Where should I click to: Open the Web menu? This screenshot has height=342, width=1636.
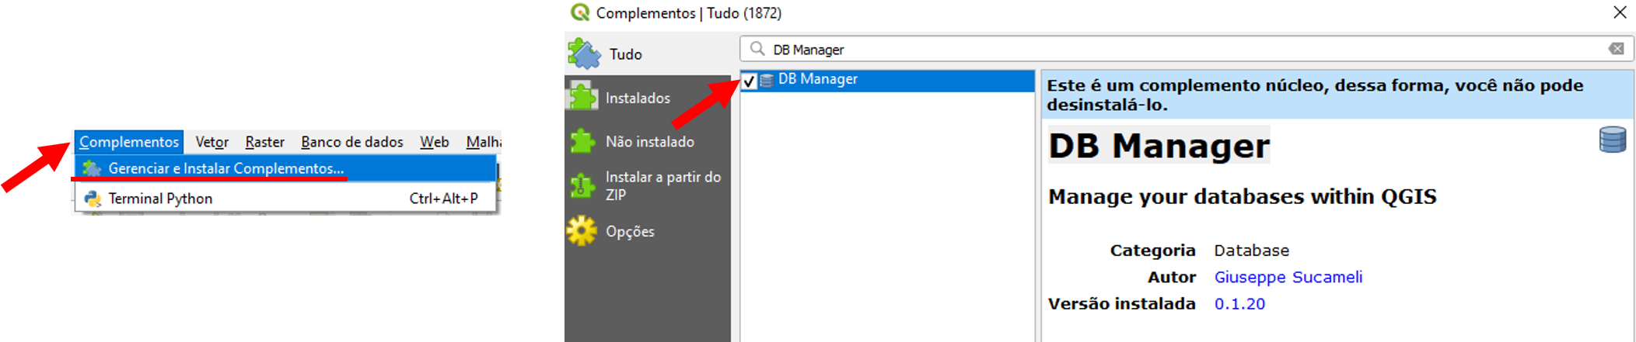click(434, 142)
